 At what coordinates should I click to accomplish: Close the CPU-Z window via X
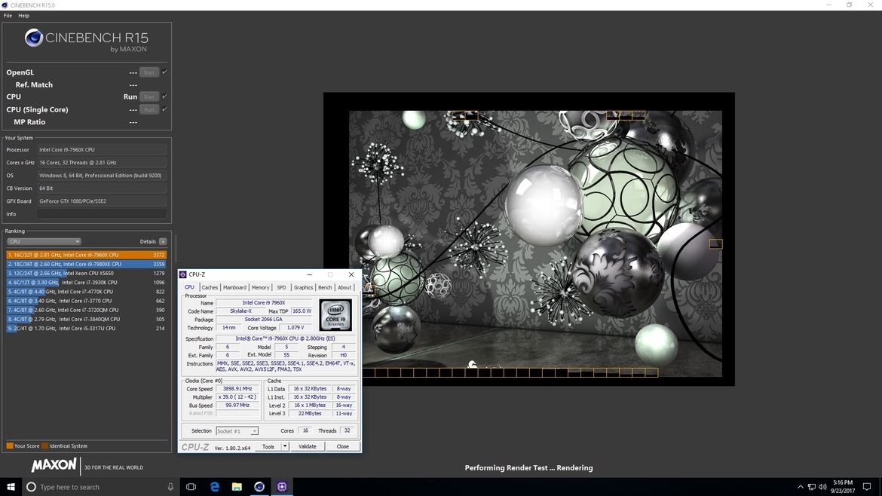[351, 274]
